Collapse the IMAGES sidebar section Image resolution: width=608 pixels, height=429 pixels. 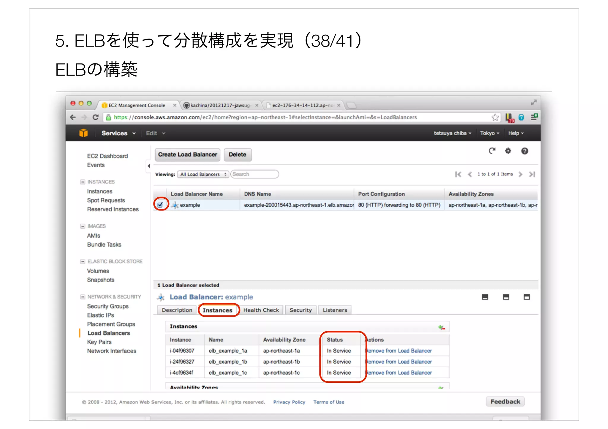point(83,226)
